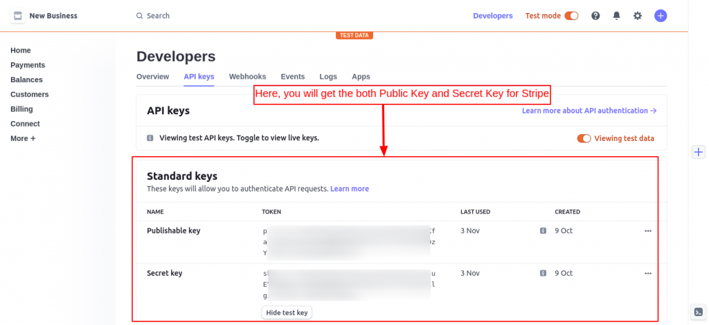709x325 pixels.
Task: Click '9 Oct' in Publishable key row
Action: (x=564, y=231)
